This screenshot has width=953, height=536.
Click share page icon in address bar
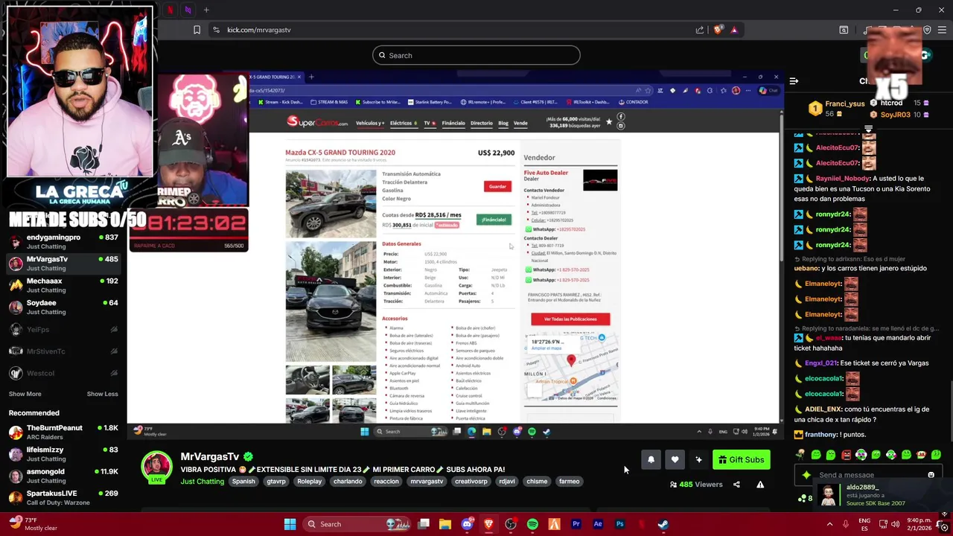tap(700, 30)
